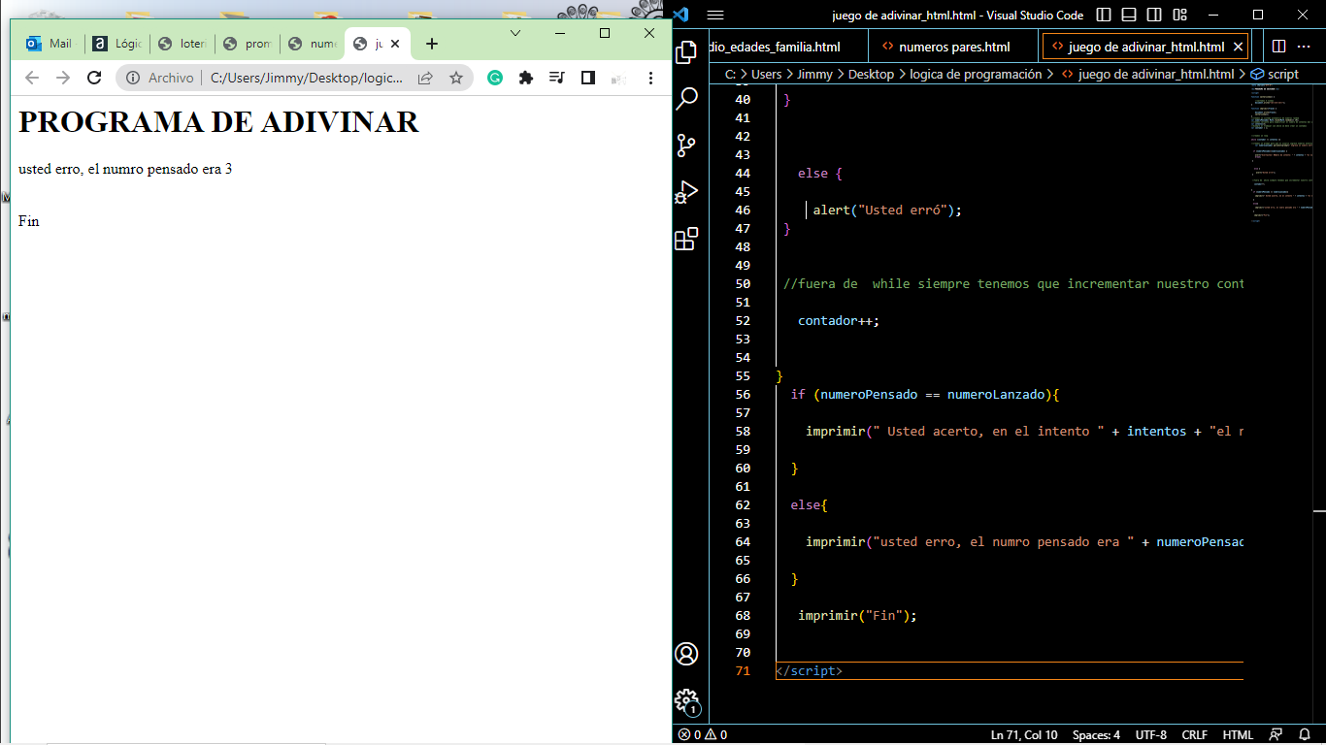Open the Accounts menu in activity bar
Viewport: 1326px width, 745px height.
click(x=686, y=654)
